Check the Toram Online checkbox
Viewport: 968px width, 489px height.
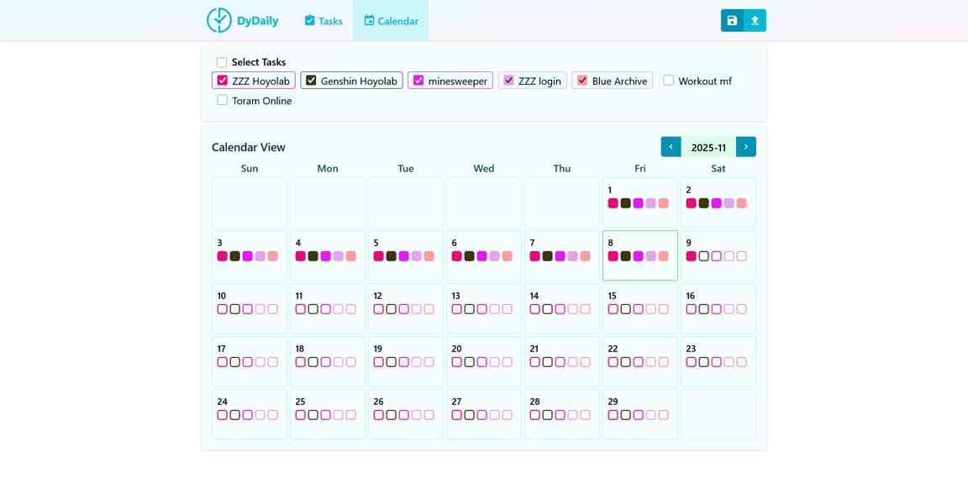(223, 100)
